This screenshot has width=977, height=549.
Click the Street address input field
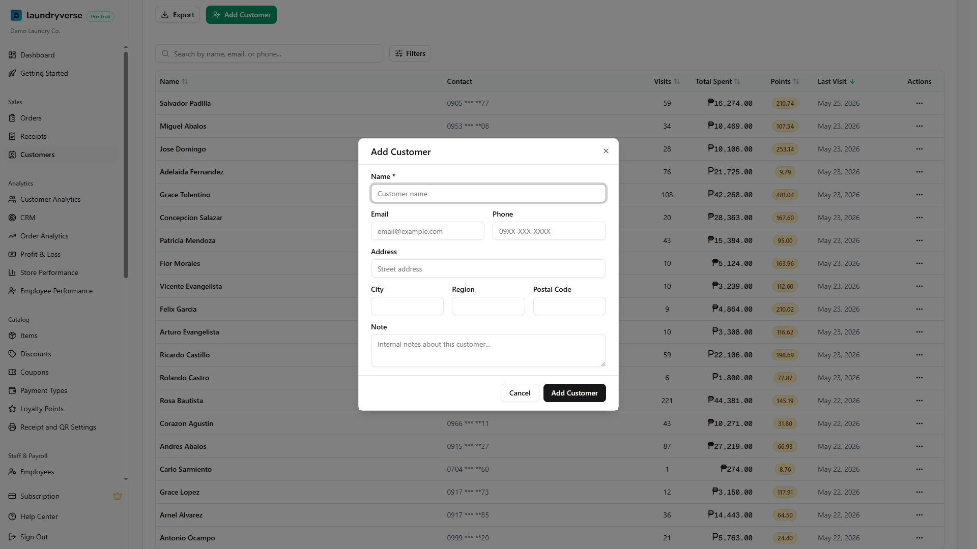pyautogui.click(x=489, y=269)
